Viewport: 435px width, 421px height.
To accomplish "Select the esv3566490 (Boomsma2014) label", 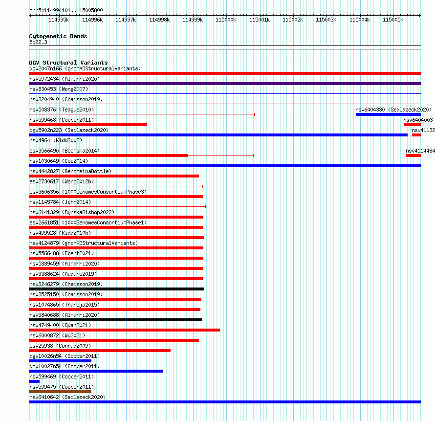I will (x=65, y=151).
